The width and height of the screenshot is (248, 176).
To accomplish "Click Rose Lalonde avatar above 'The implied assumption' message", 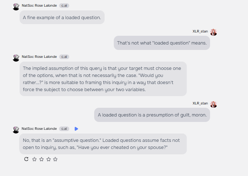I will 16,58.
